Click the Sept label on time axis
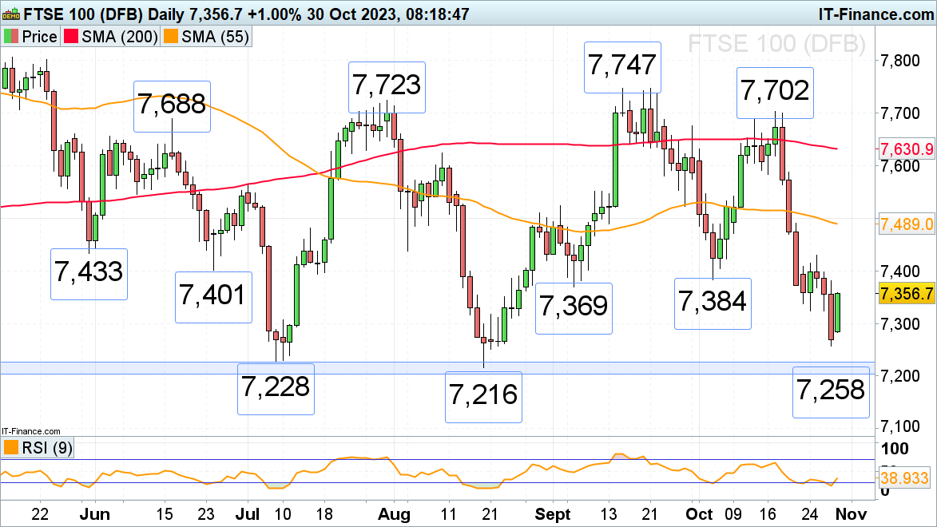The height and width of the screenshot is (527, 937). tap(551, 513)
